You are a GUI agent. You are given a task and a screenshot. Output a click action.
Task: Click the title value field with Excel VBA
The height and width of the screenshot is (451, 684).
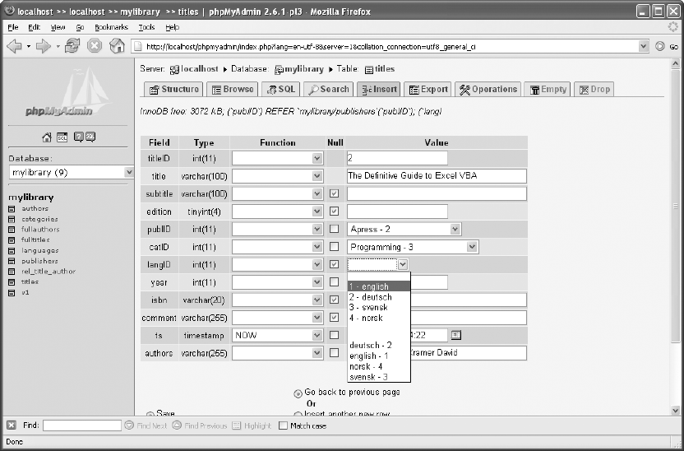(437, 176)
